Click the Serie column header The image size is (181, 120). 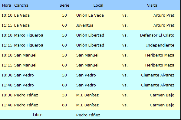pos(64,5)
